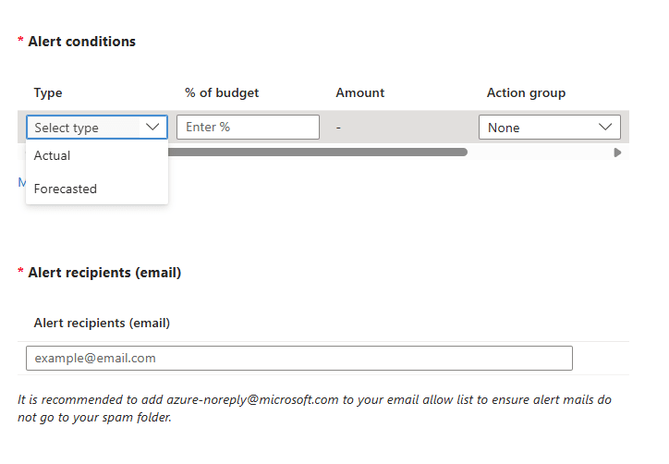Viewport: 669px width, 464px height.
Task: Collapse the Select type chevron arrow
Action: pos(152,128)
